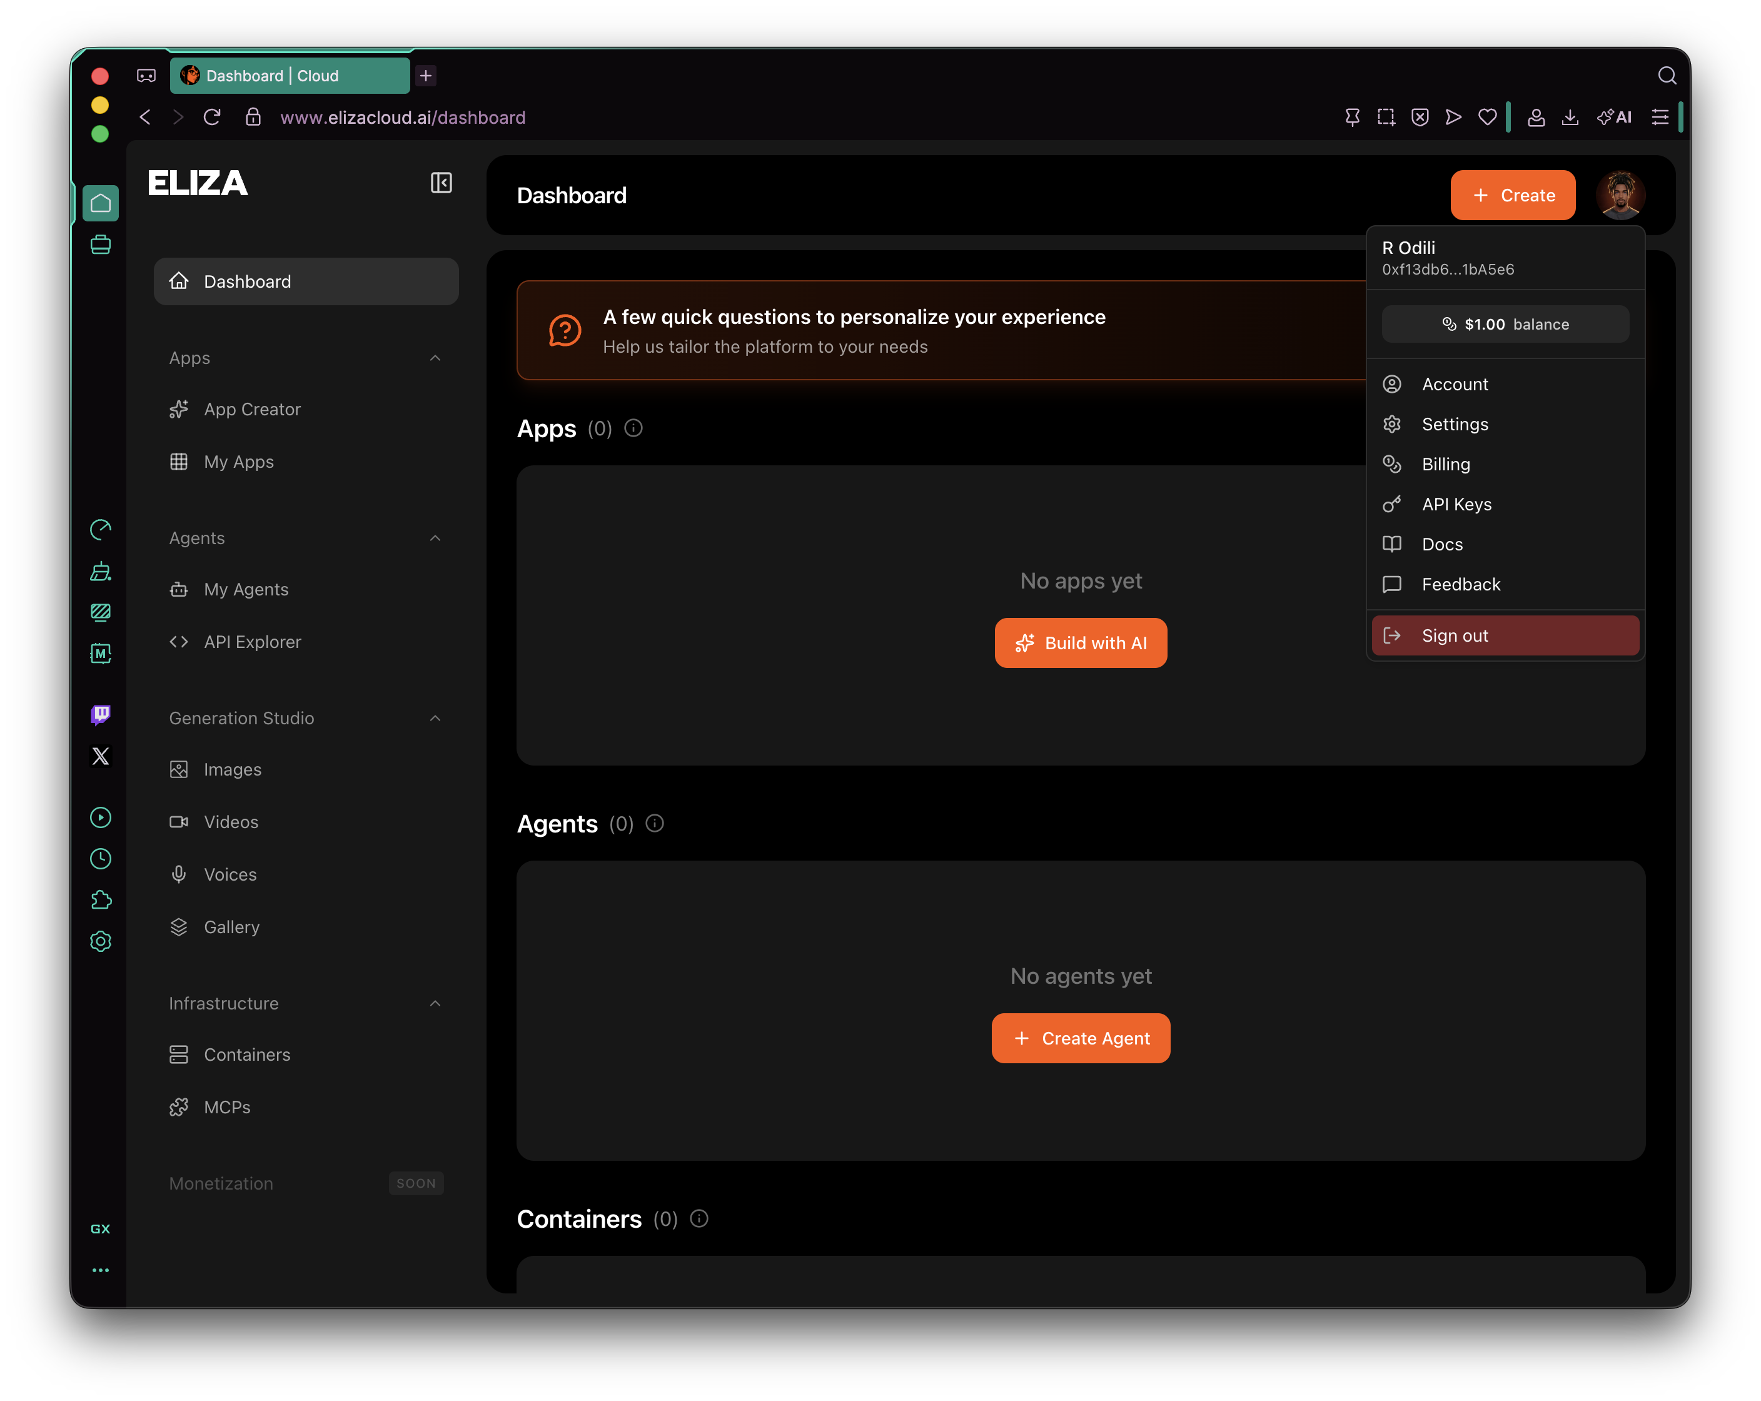Click the Create Agent button
Image resolution: width=1761 pixels, height=1401 pixels.
(1081, 1038)
